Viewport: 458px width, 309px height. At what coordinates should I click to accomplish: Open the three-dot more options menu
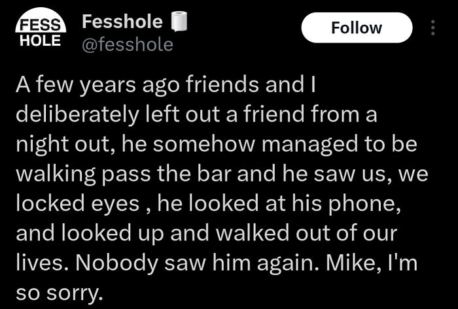(432, 28)
